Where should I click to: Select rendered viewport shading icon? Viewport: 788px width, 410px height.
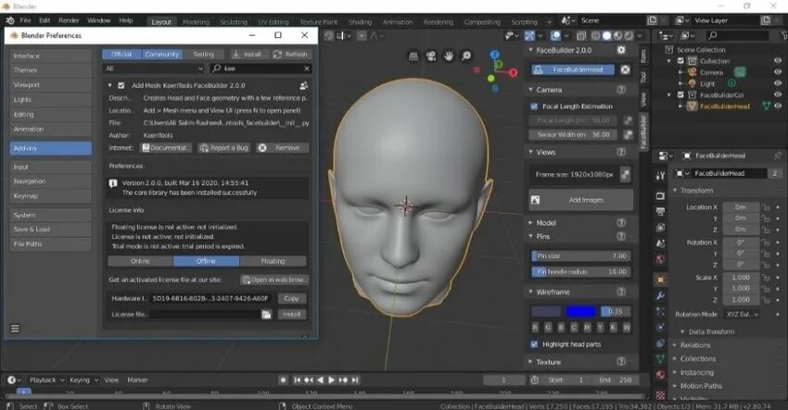[x=629, y=35]
